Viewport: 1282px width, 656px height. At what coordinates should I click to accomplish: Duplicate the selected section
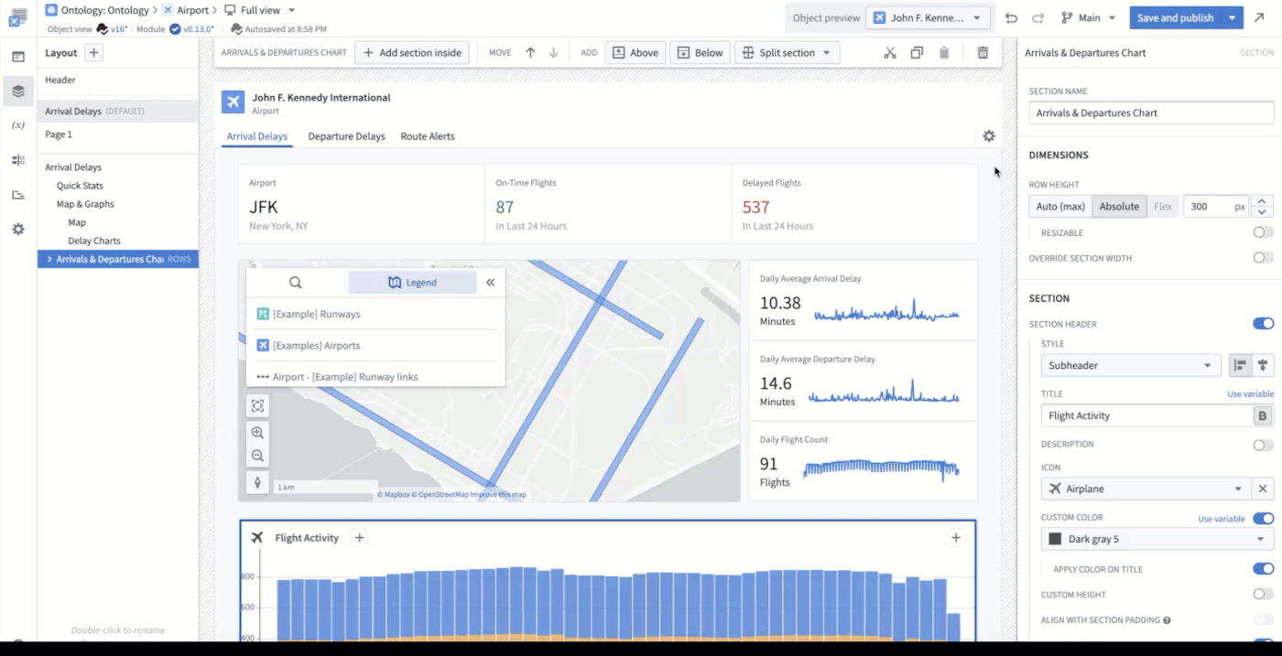917,53
